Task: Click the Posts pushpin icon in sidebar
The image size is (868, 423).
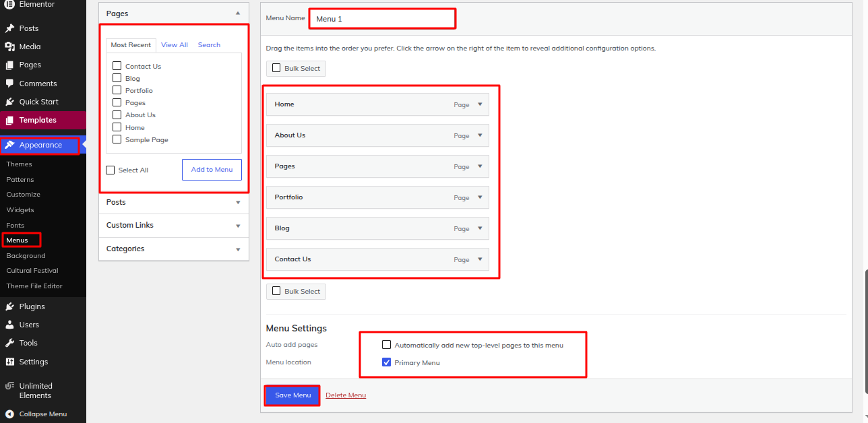Action: (x=9, y=28)
